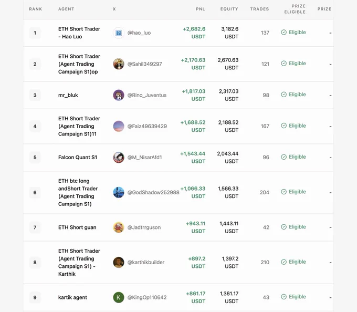Image resolution: width=357 pixels, height=312 pixels.
Task: Open the @GodShadow252988 profile avatar
Action: coord(119,192)
